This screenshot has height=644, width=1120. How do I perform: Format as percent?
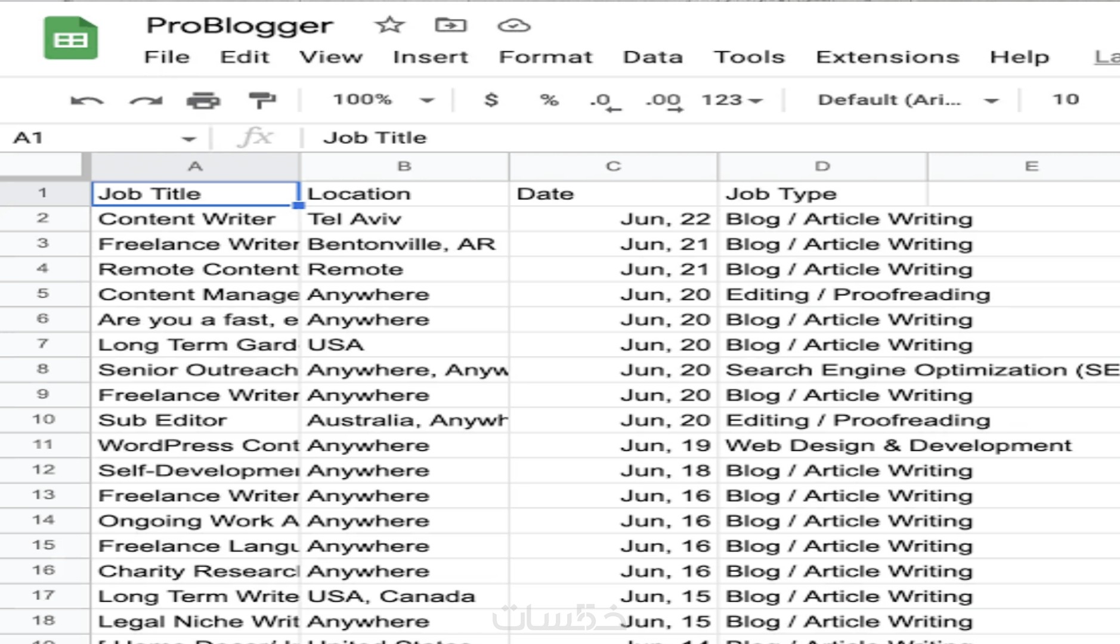pyautogui.click(x=549, y=100)
